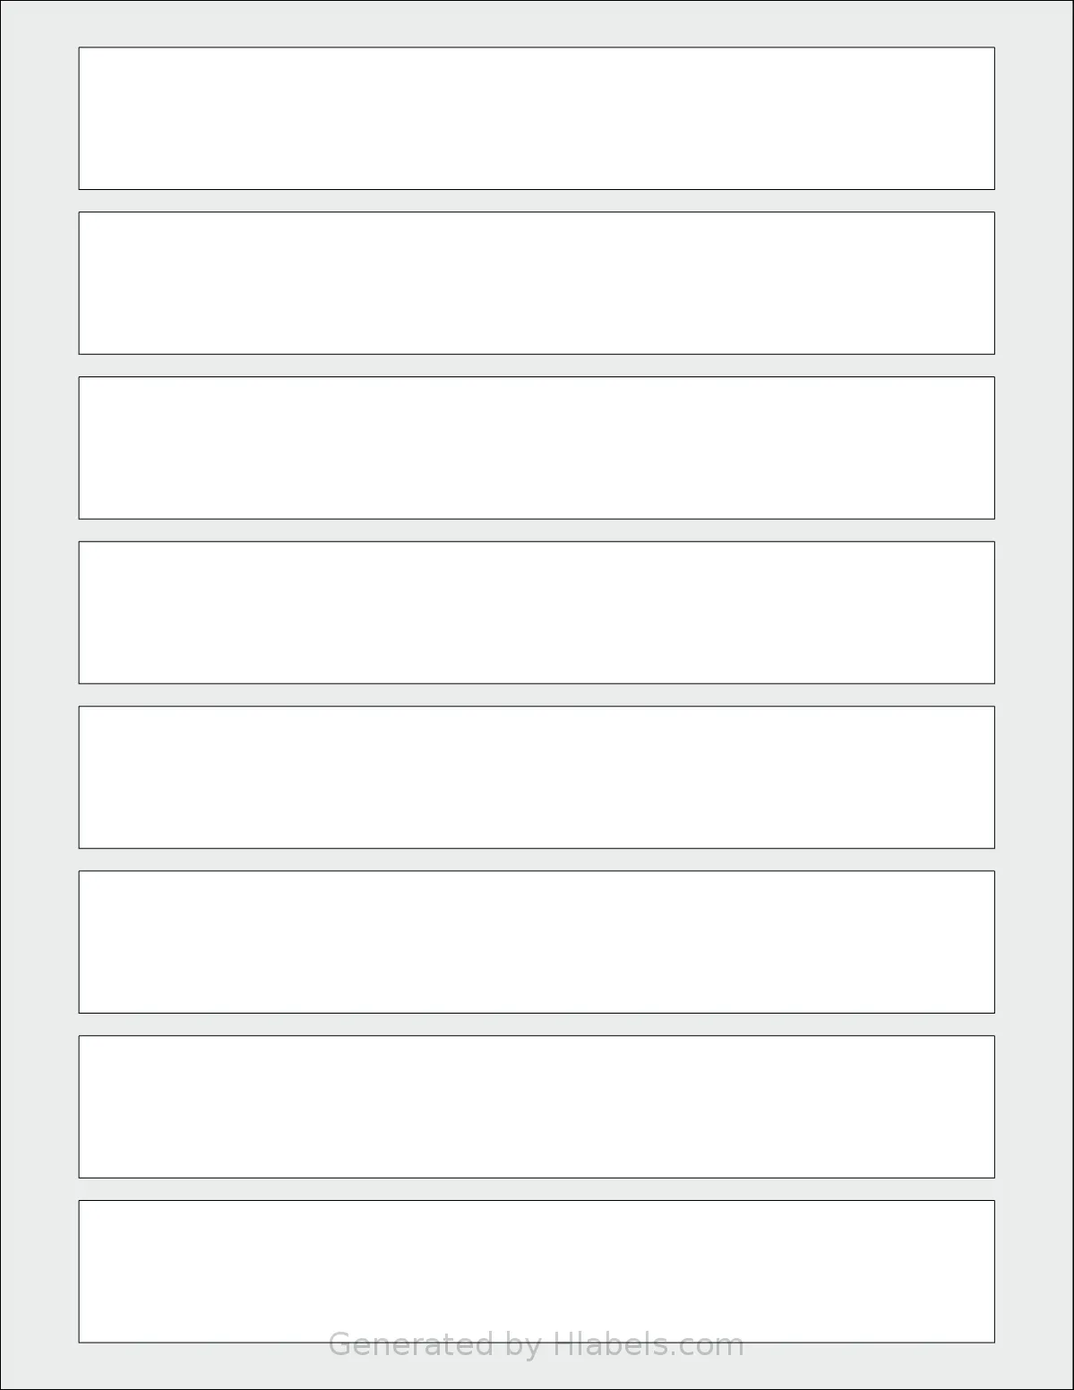The height and width of the screenshot is (1390, 1074).
Task: Click the gap between the seventh and eighth labels
Action: click(x=537, y=1189)
